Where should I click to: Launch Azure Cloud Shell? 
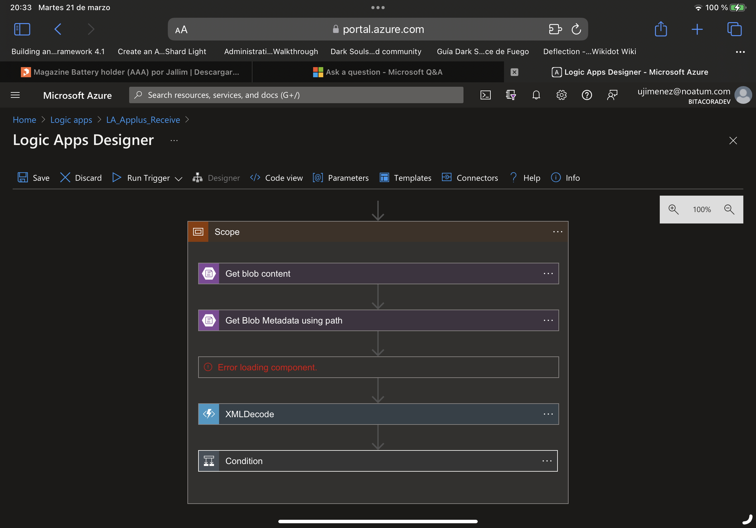(485, 95)
